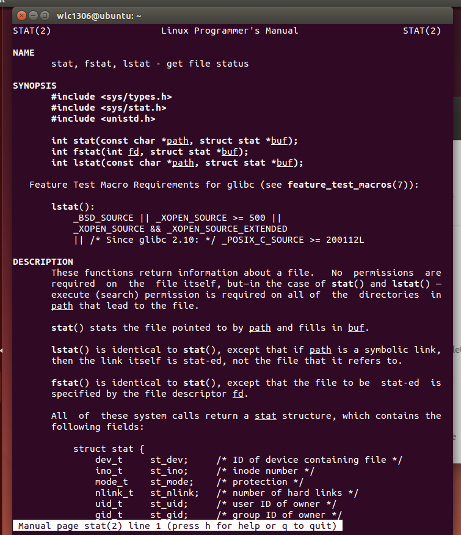Image resolution: width=461 pixels, height=535 pixels.
Task: Click the NAME section heading
Action: pos(24,53)
